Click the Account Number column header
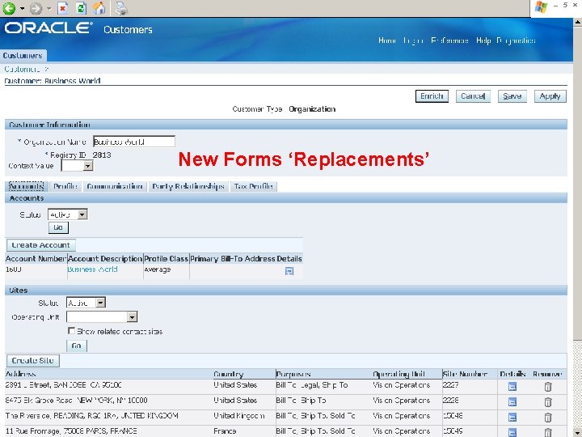The height and width of the screenshot is (437, 582). pyautogui.click(x=36, y=259)
